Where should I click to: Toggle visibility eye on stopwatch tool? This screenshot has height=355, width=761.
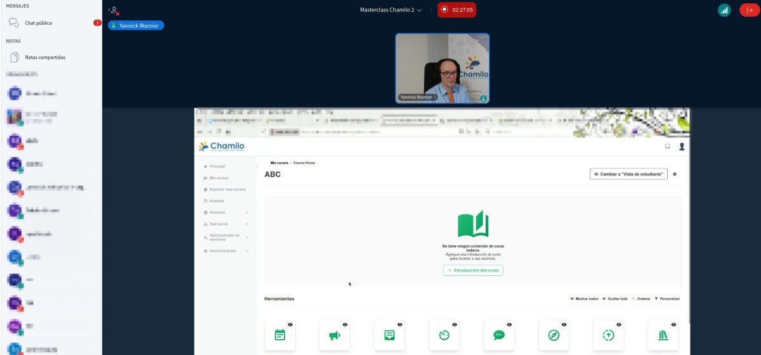(x=455, y=325)
